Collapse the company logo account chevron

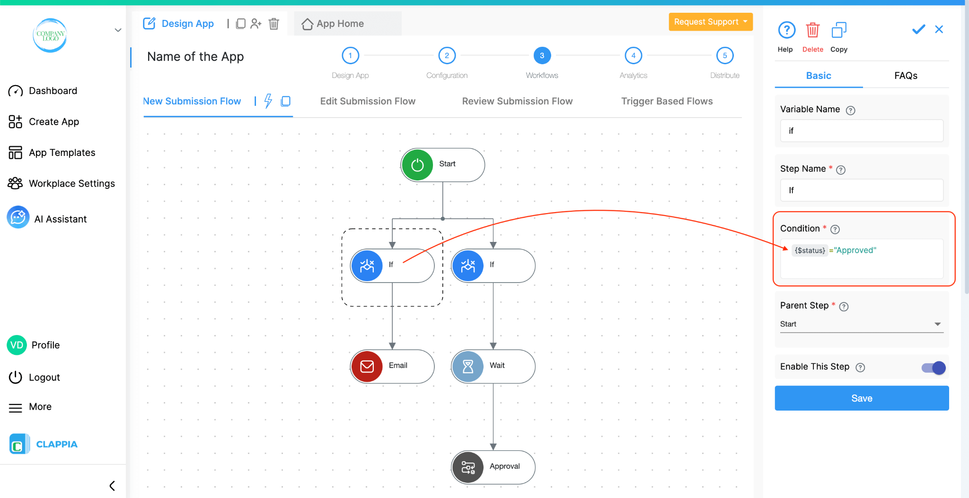[x=117, y=30]
